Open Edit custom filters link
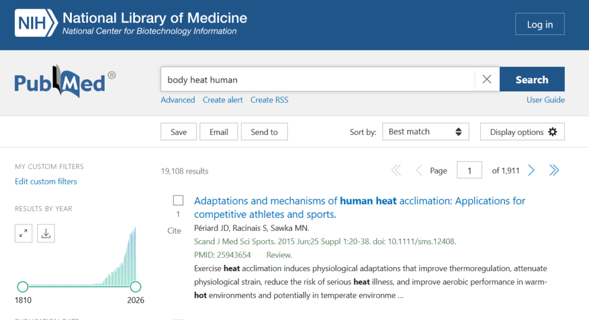Viewport: 589px width, 320px height. 46,181
